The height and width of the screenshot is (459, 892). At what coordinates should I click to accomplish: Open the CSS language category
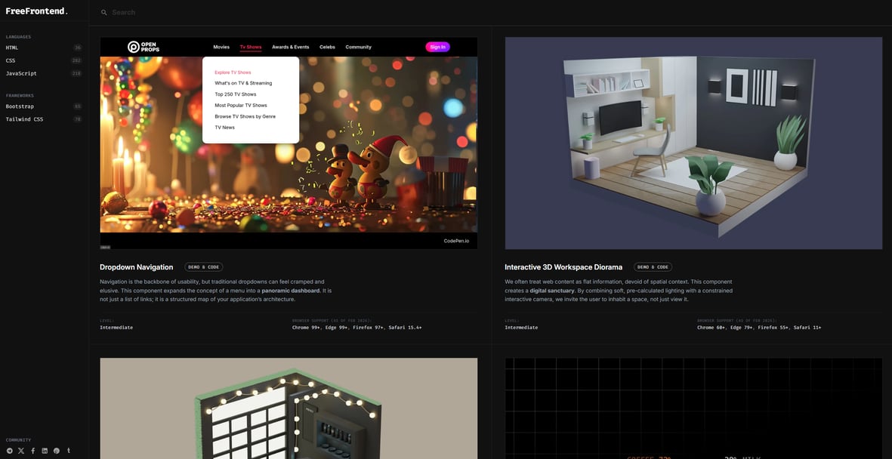pos(11,60)
